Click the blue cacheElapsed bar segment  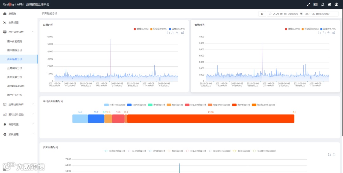[96, 118]
